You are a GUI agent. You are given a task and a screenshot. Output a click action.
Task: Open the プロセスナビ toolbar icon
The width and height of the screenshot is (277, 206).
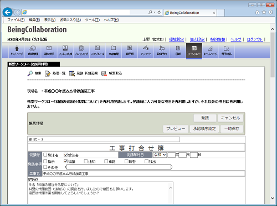point(81,51)
